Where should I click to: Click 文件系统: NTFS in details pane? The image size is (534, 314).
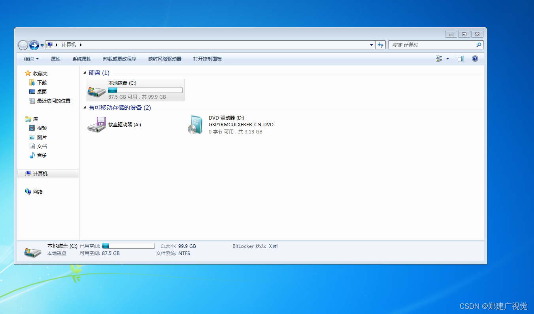click(x=173, y=253)
